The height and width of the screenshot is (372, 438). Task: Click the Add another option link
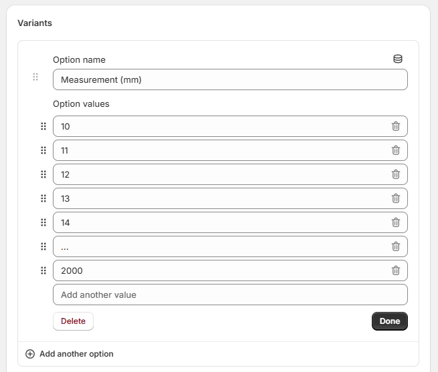76,354
